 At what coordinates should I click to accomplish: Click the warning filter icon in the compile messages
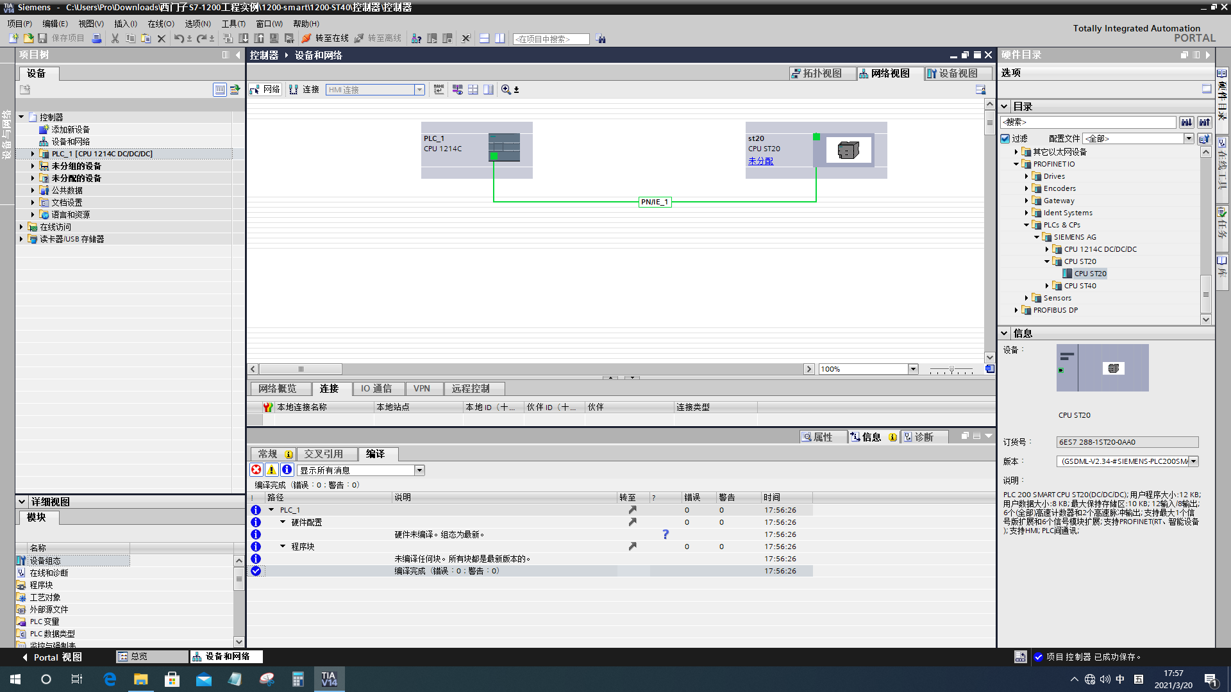click(271, 470)
